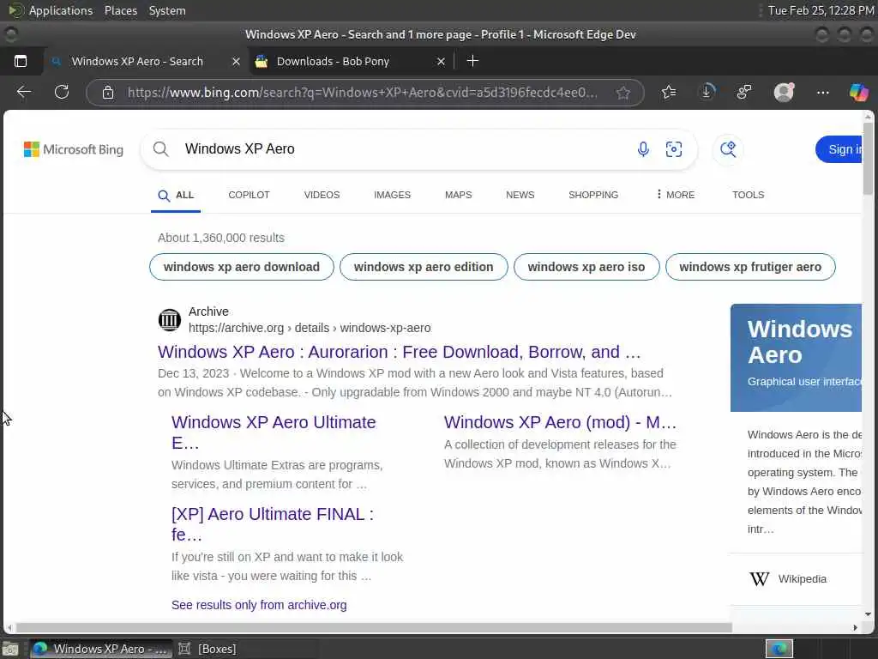Open the Downloads toolbar icon
Viewport: 878px width, 659px height.
[707, 92]
